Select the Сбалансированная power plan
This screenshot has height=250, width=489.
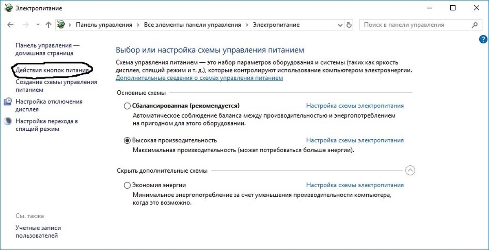point(126,105)
